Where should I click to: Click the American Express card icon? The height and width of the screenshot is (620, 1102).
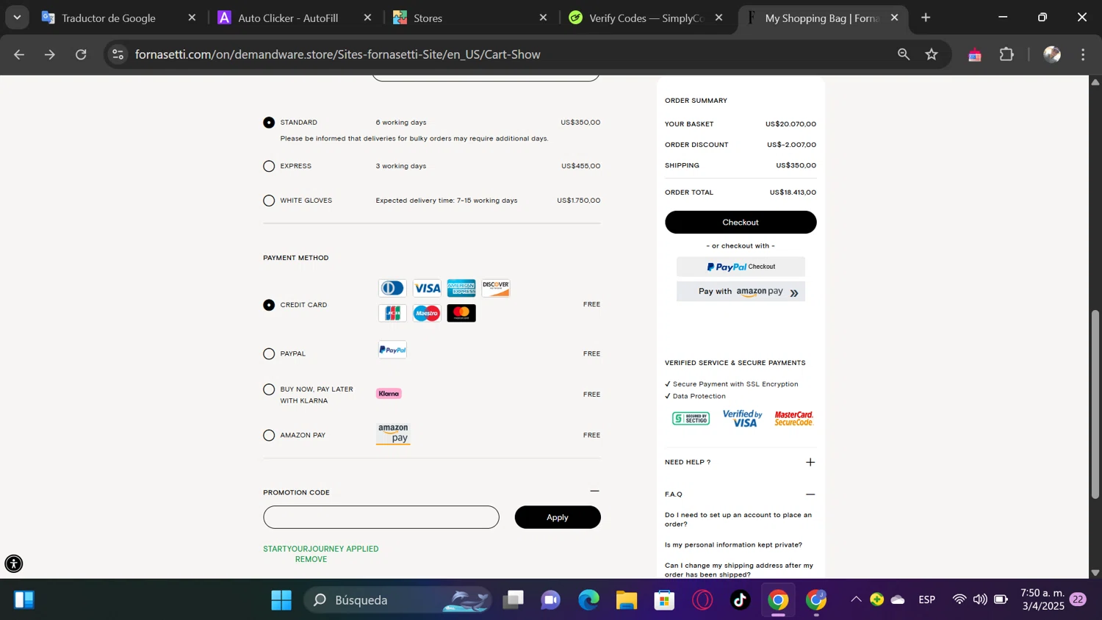coord(461,288)
